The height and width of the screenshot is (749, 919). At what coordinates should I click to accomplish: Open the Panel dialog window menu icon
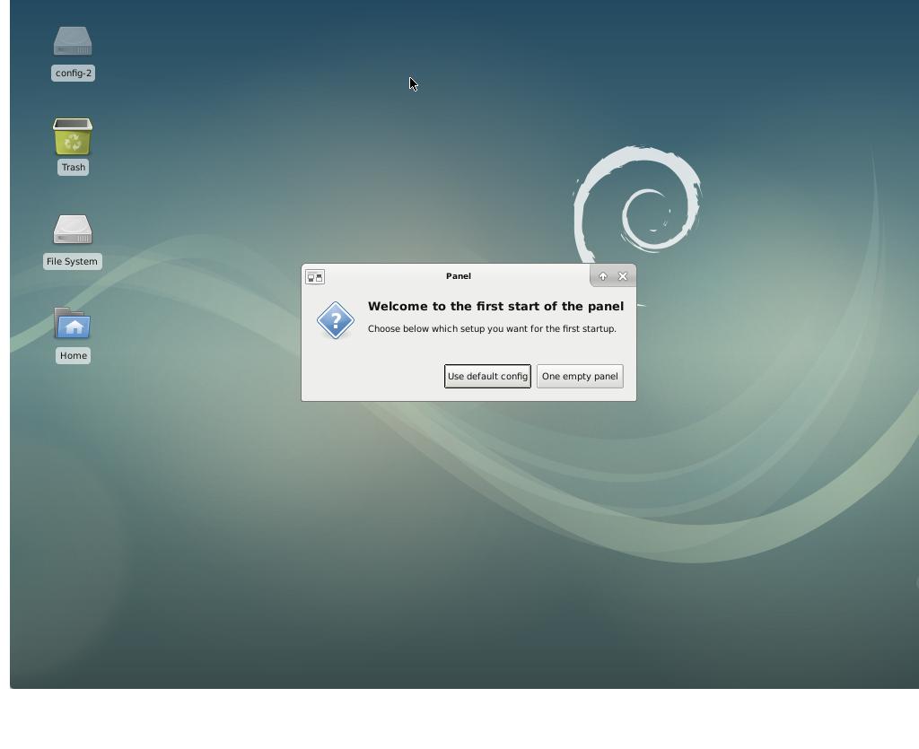point(315,277)
